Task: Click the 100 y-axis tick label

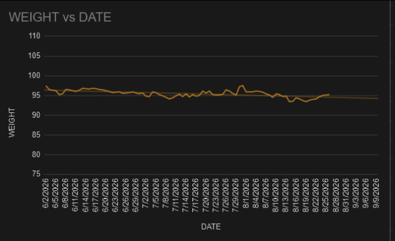Action: click(x=35, y=76)
